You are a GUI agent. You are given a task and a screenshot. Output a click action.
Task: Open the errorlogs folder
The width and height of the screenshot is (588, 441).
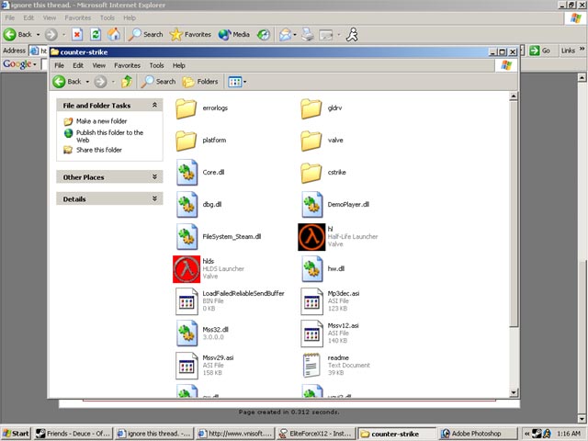(186, 108)
